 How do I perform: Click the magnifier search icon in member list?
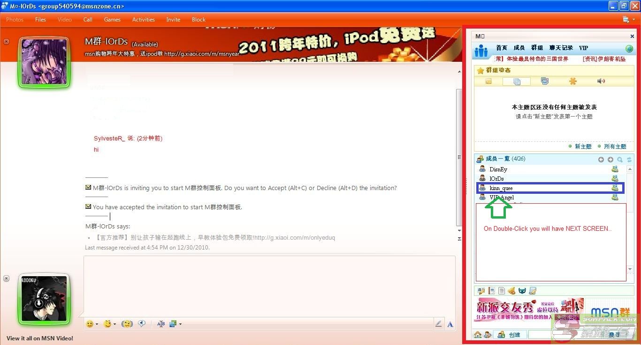pos(620,160)
